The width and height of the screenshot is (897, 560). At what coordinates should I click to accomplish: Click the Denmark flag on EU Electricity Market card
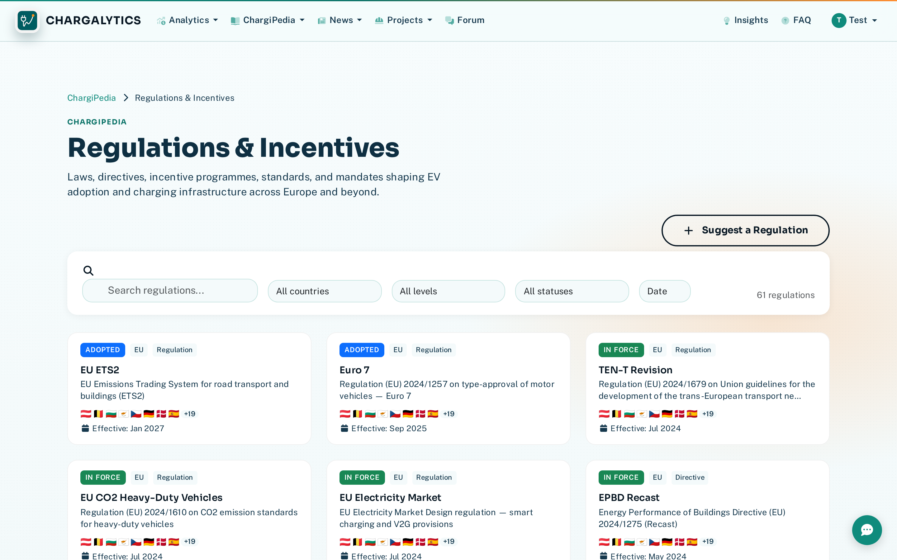pos(420,541)
